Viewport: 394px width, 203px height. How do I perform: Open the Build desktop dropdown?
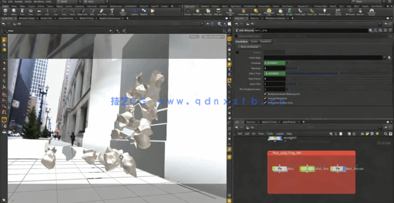pos(69,2)
